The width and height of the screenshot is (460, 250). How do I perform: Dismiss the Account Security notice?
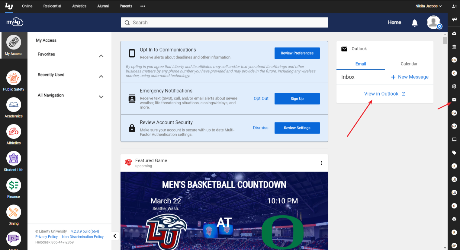[x=261, y=128]
